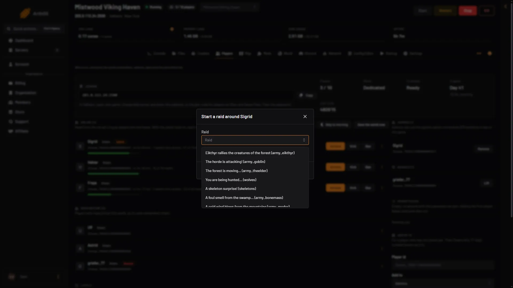Select Eikthyr rallies the creatures raid

click(255, 153)
